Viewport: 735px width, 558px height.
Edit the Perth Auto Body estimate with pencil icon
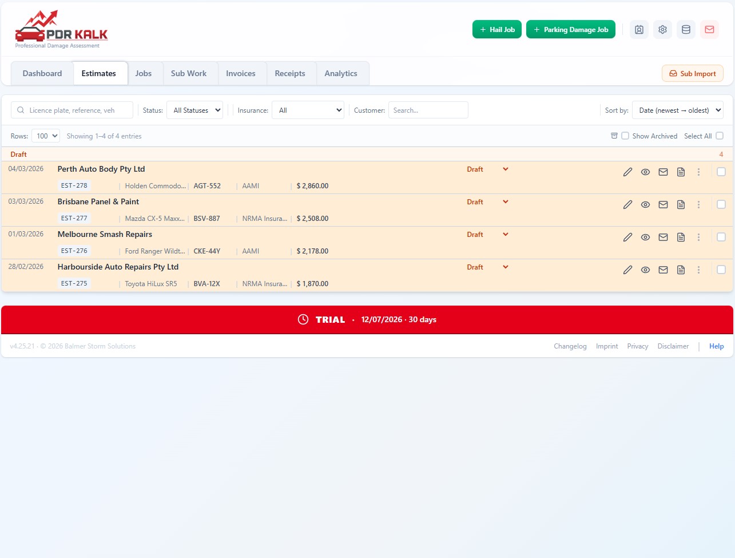pyautogui.click(x=627, y=172)
